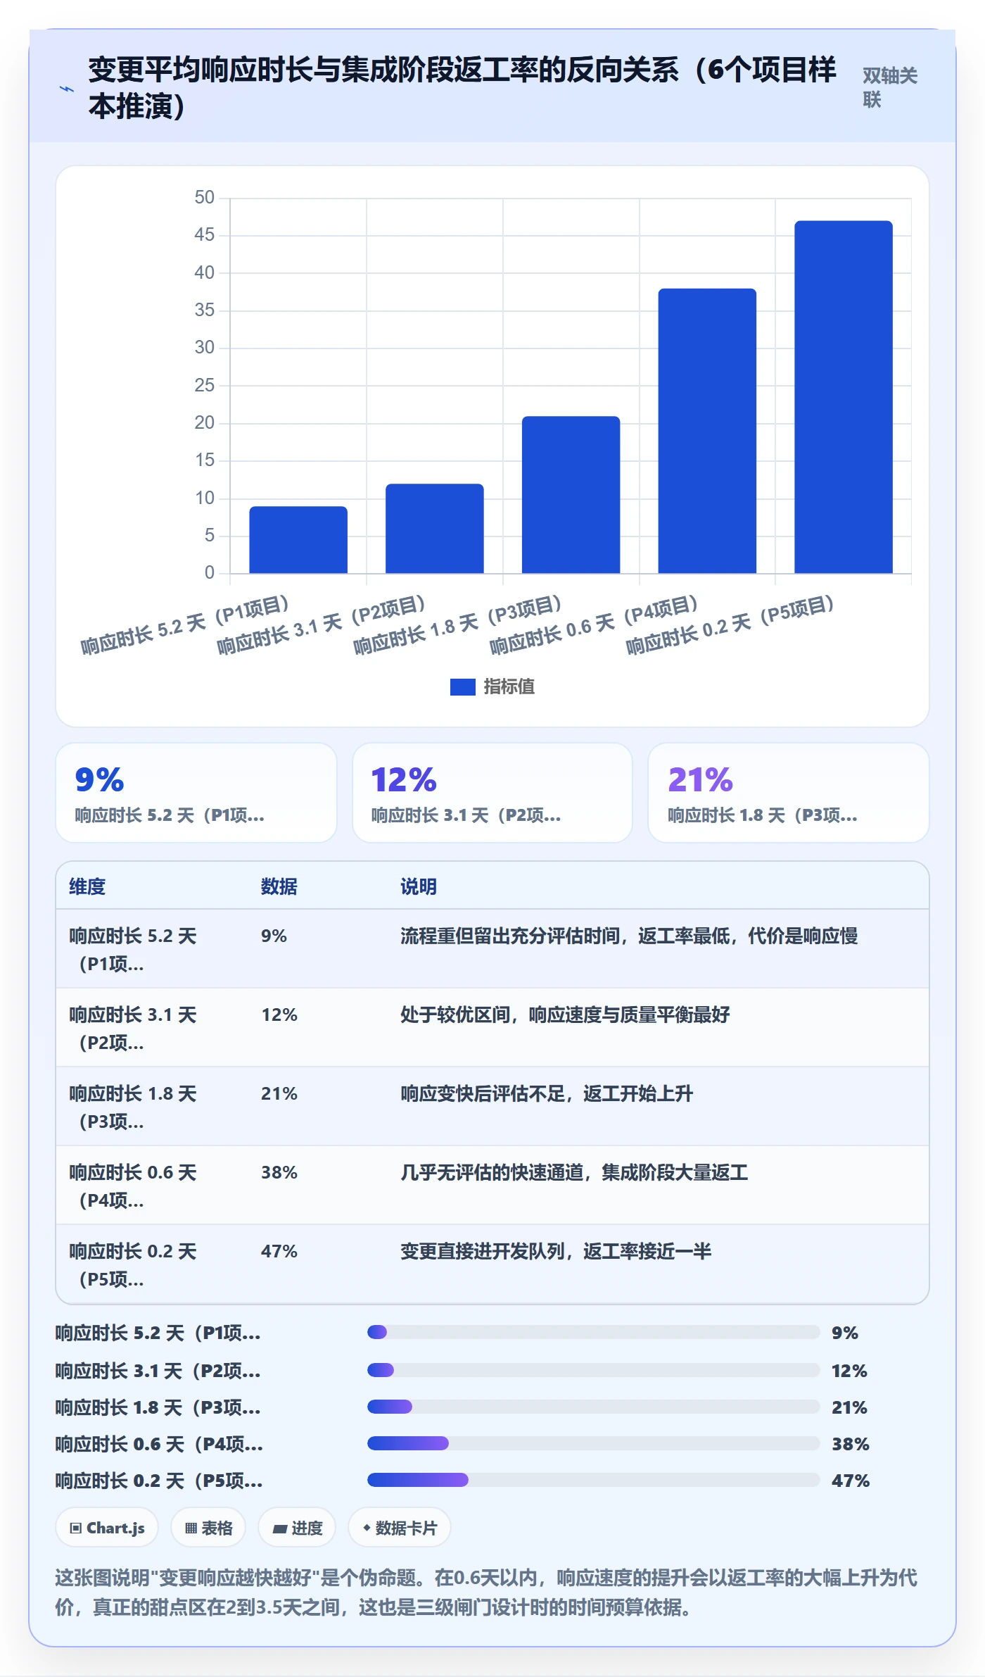
Task: Click the 50 y-axis tick label
Action: tap(204, 197)
